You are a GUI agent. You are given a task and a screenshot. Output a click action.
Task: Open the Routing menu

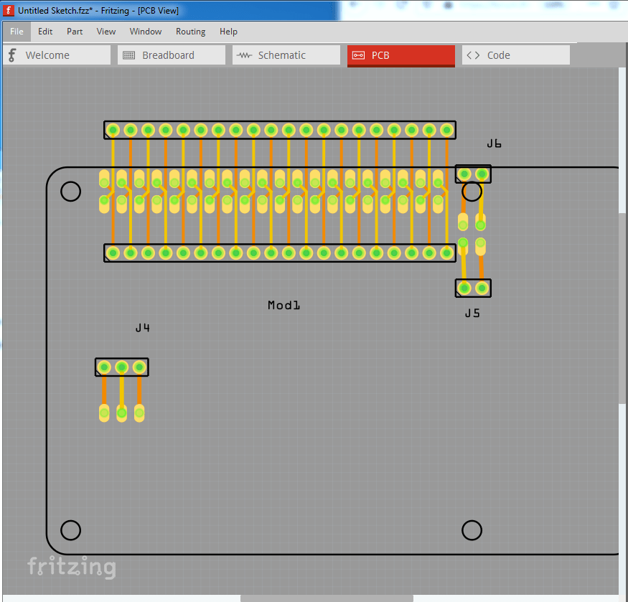coord(190,32)
